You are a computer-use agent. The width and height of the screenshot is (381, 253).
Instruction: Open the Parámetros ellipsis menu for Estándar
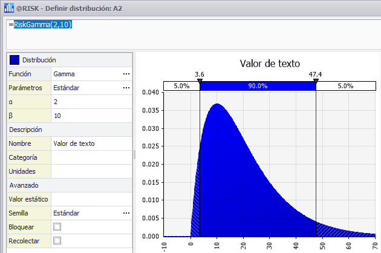click(126, 88)
